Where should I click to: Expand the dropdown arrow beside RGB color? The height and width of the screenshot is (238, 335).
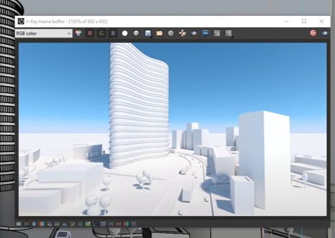tap(69, 33)
